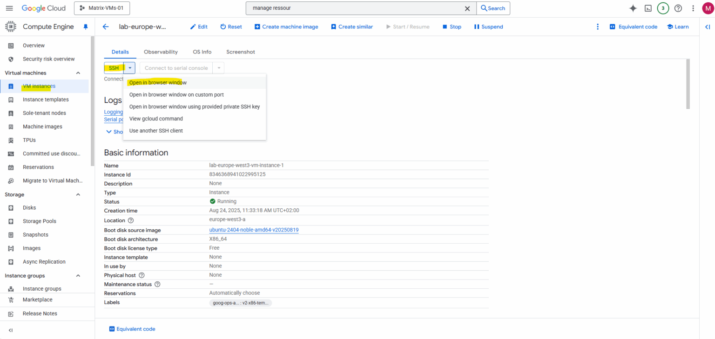The width and height of the screenshot is (715, 339).
Task: Activate the Cloud Shell terminal icon
Action: click(648, 8)
